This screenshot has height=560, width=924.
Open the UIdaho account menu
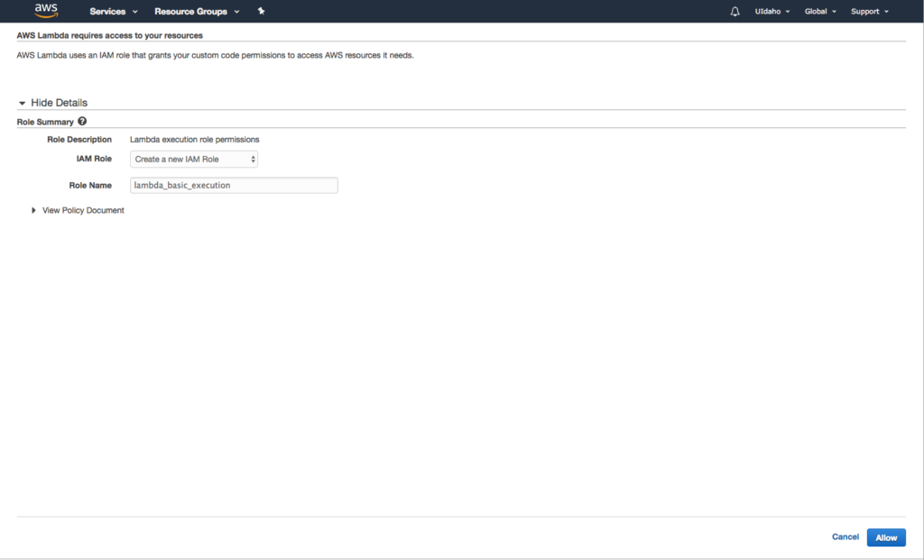(772, 11)
